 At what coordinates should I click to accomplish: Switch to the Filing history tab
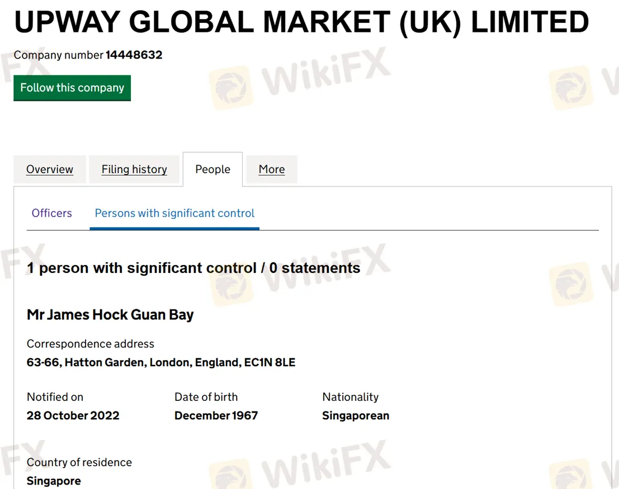(134, 169)
